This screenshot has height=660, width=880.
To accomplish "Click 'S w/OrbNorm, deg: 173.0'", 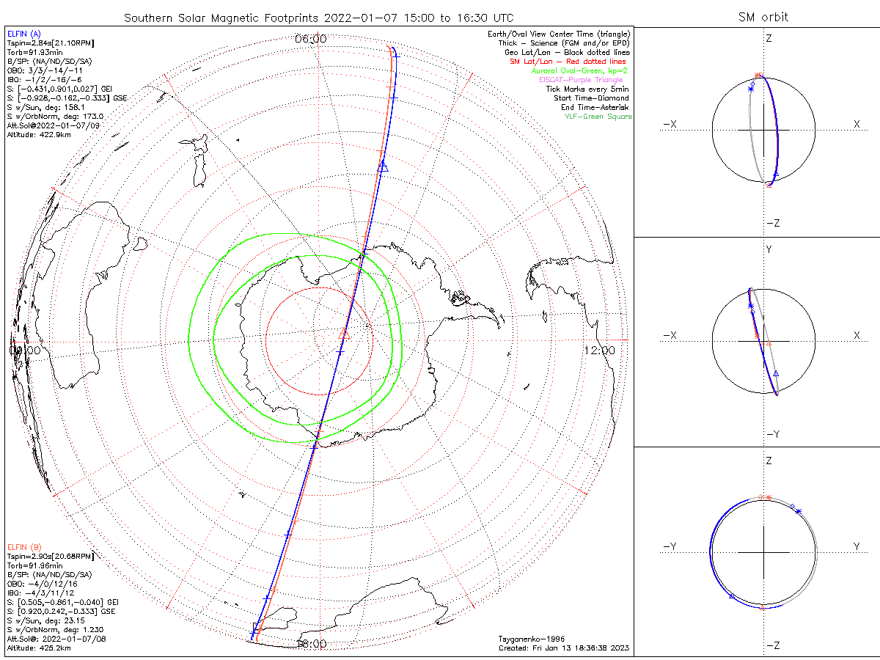I will [56, 116].
